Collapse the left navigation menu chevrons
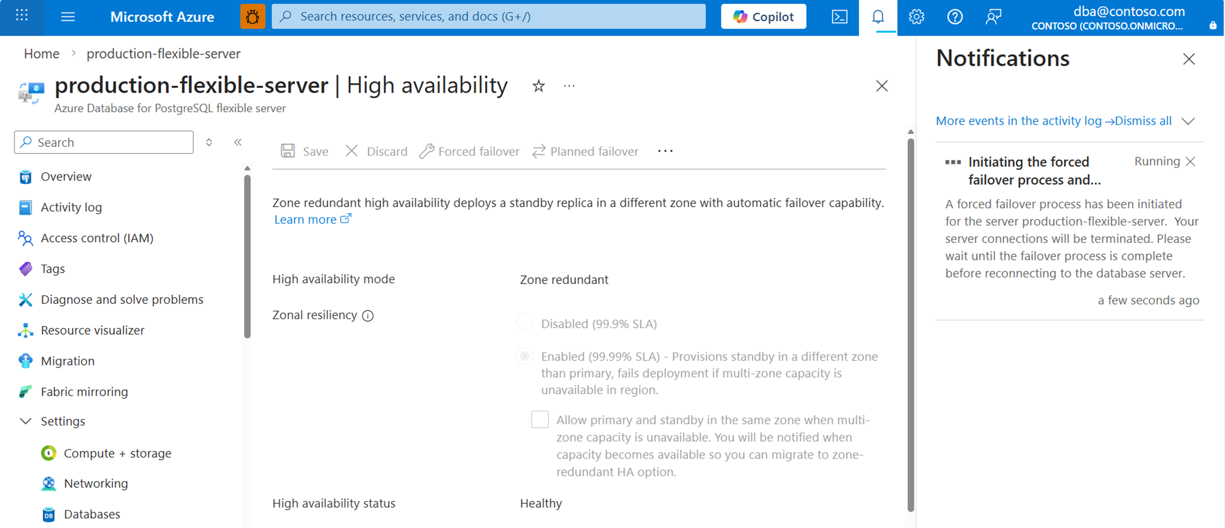 (238, 142)
